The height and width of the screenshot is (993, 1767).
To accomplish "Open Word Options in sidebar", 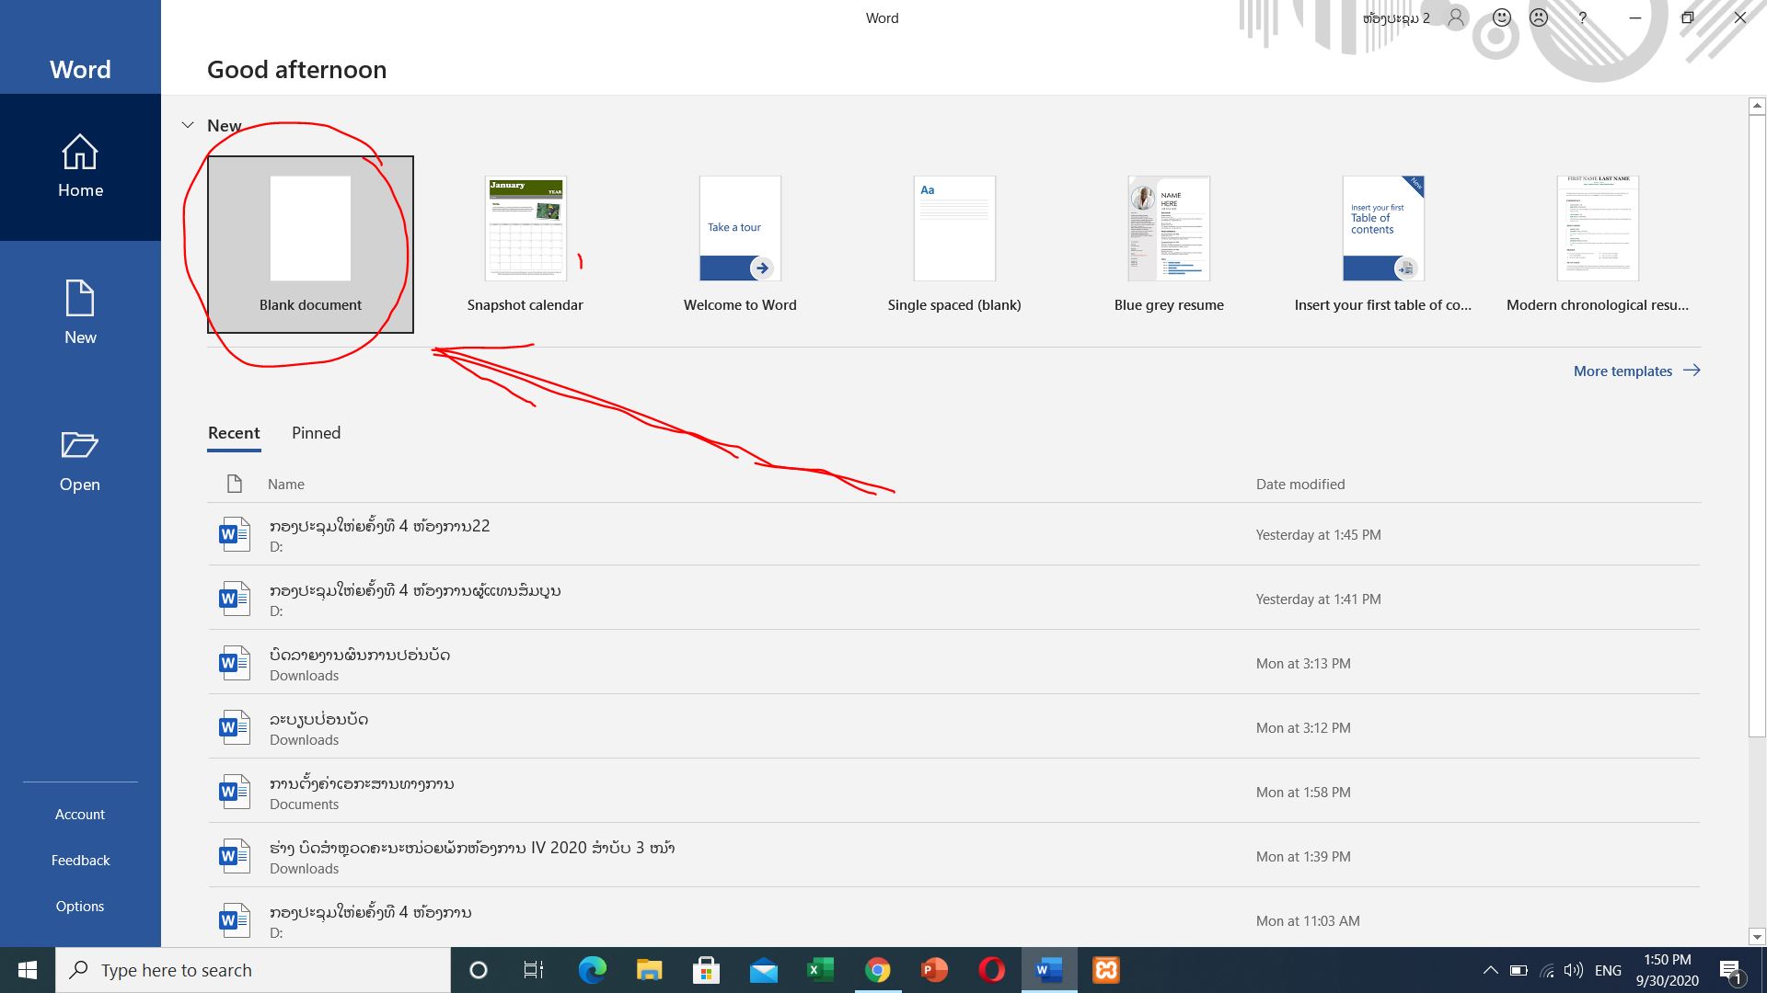I will pos(80,907).
